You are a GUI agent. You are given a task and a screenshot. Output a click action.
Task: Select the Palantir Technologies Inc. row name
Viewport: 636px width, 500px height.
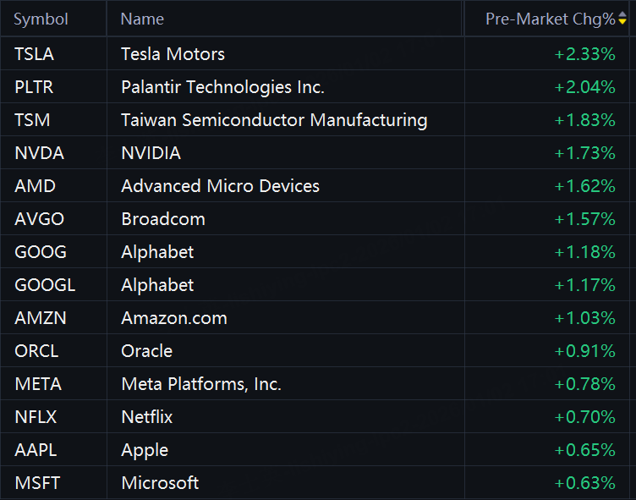(222, 87)
